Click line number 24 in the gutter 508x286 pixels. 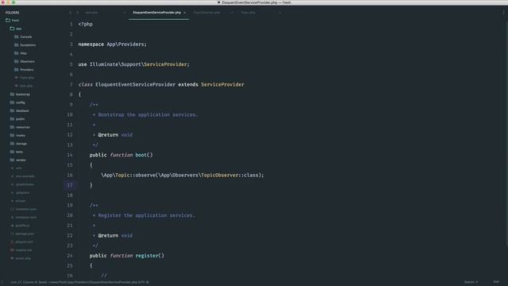pyautogui.click(x=70, y=256)
